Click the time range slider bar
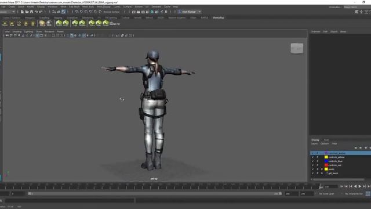Screen dimensions: 371x209 point(155,193)
